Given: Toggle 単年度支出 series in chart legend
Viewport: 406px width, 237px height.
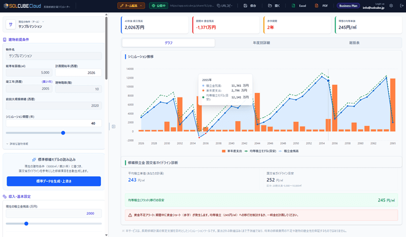Looking at the screenshot, I should click(x=232, y=151).
